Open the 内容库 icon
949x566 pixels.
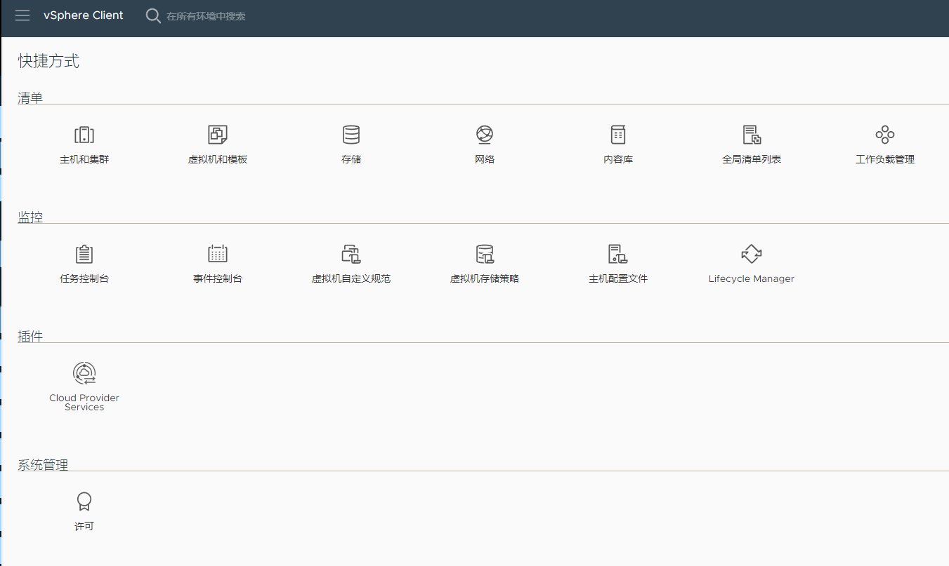[618, 135]
